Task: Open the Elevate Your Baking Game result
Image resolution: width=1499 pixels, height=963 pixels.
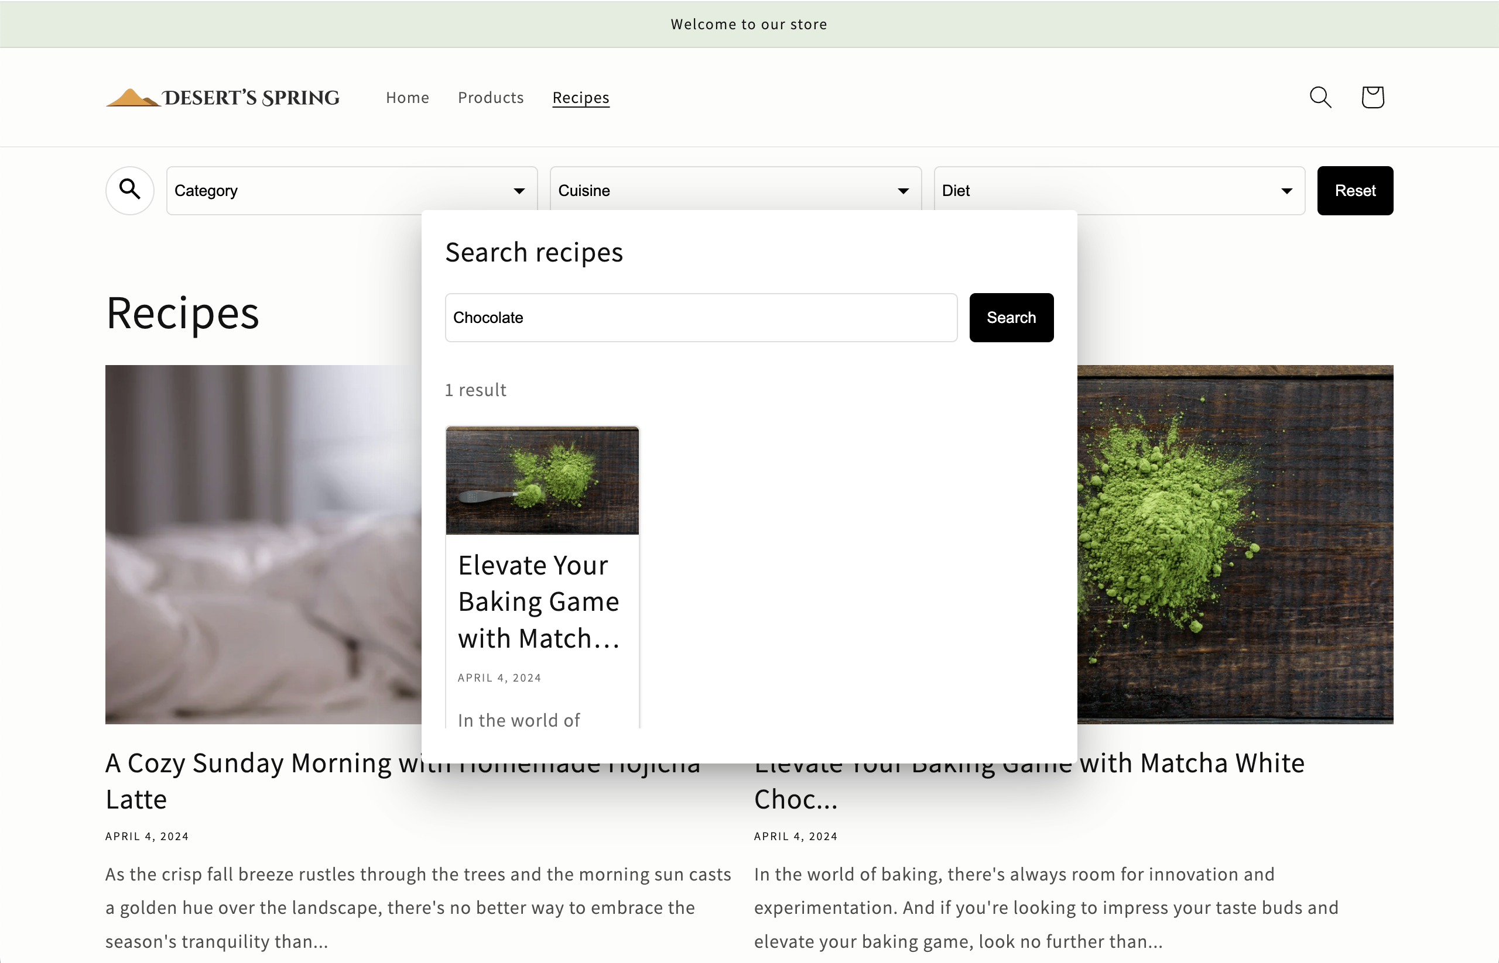Action: point(539,601)
